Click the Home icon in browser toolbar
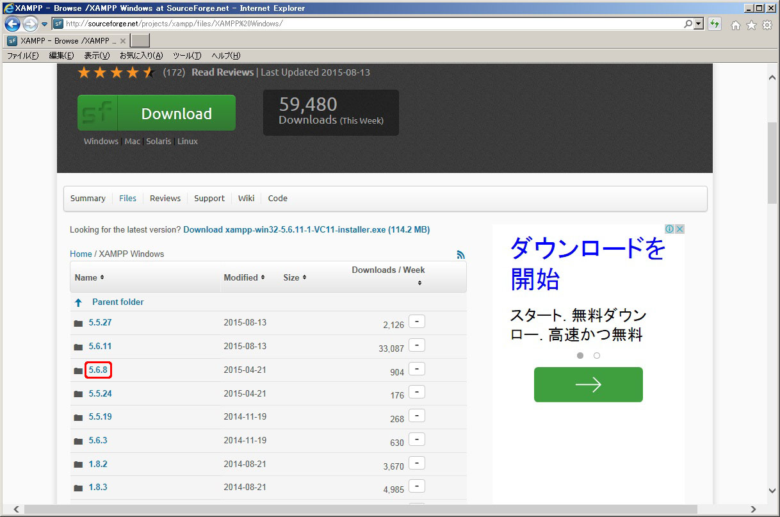 coord(736,25)
